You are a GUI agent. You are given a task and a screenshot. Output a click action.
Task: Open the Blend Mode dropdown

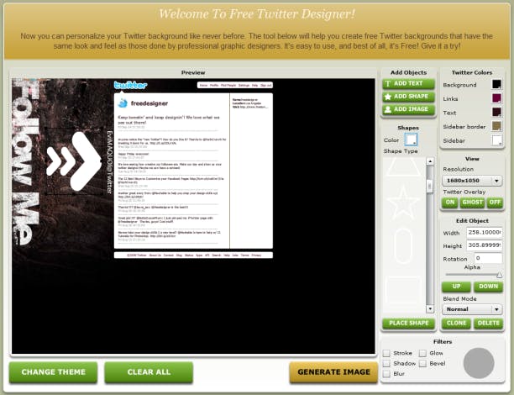[x=472, y=309]
